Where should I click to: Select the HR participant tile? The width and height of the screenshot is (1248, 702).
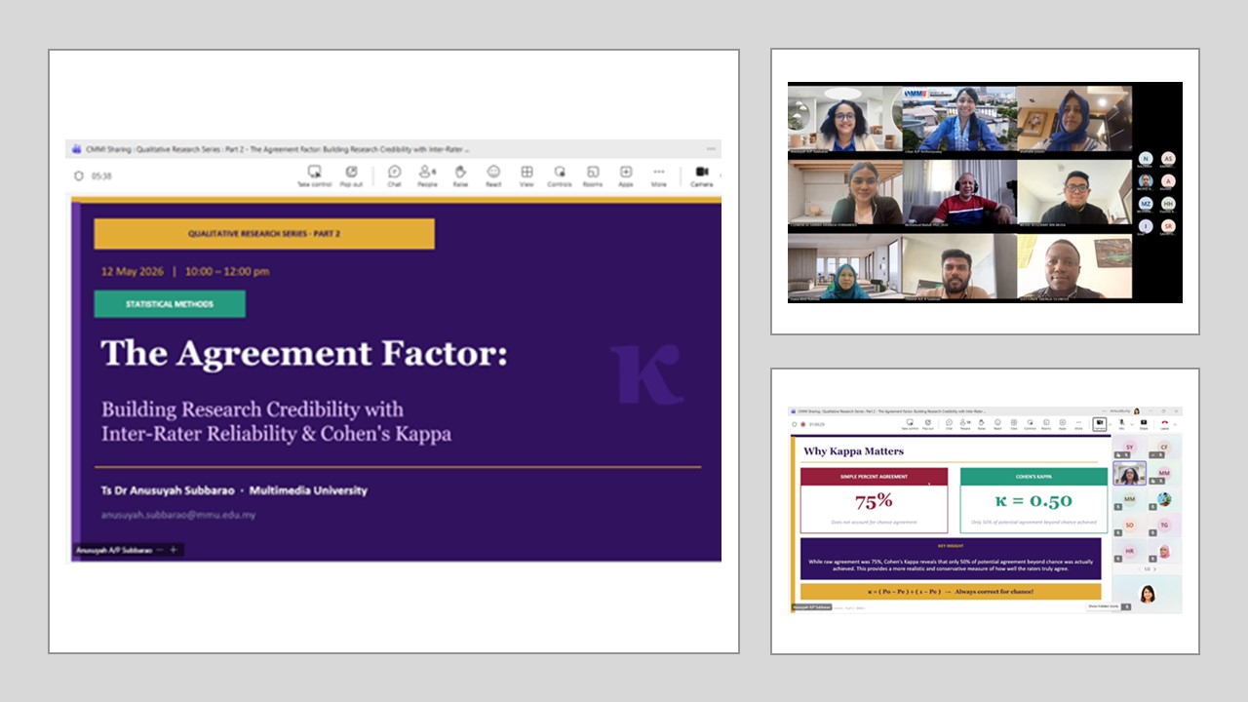[x=1130, y=551]
